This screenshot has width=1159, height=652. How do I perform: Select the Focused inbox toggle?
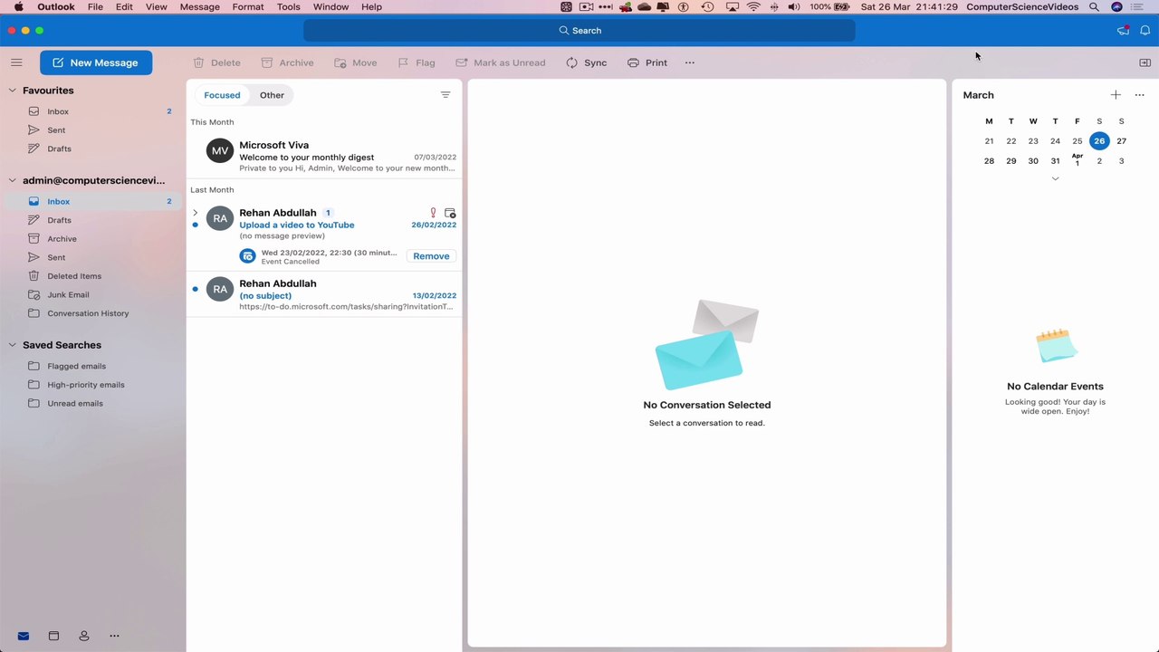pyautogui.click(x=222, y=95)
